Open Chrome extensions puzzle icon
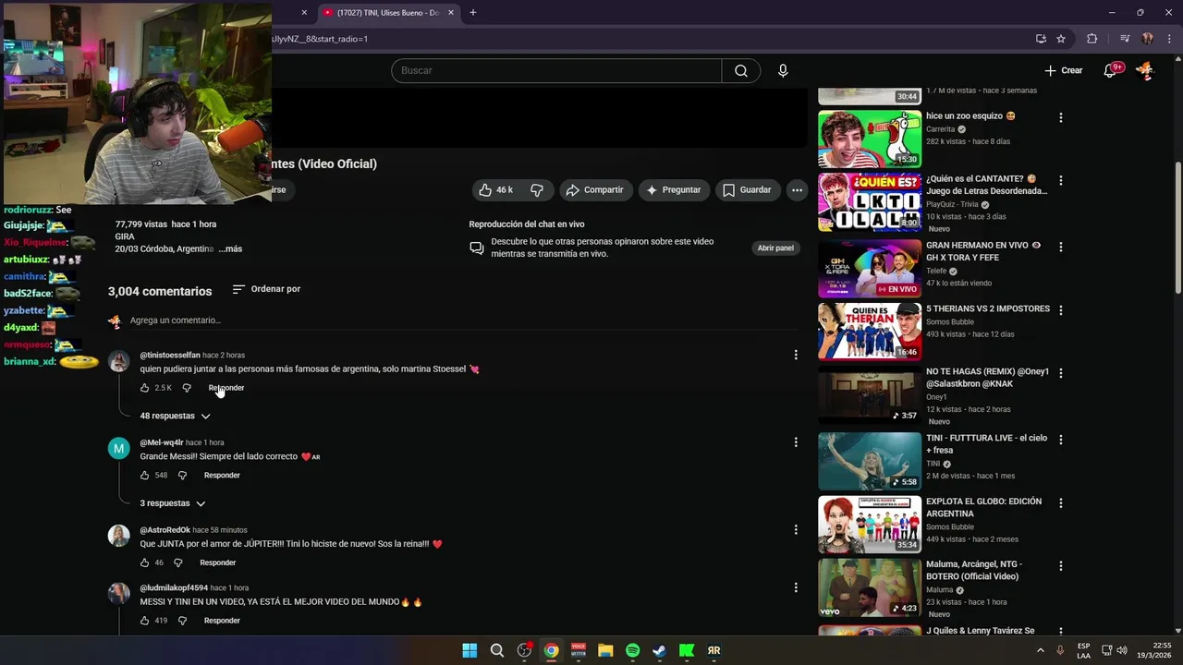This screenshot has height=665, width=1183. 1092,39
